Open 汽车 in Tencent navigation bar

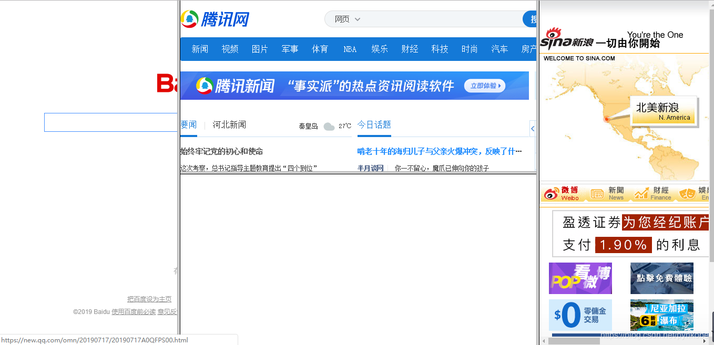pyautogui.click(x=499, y=49)
